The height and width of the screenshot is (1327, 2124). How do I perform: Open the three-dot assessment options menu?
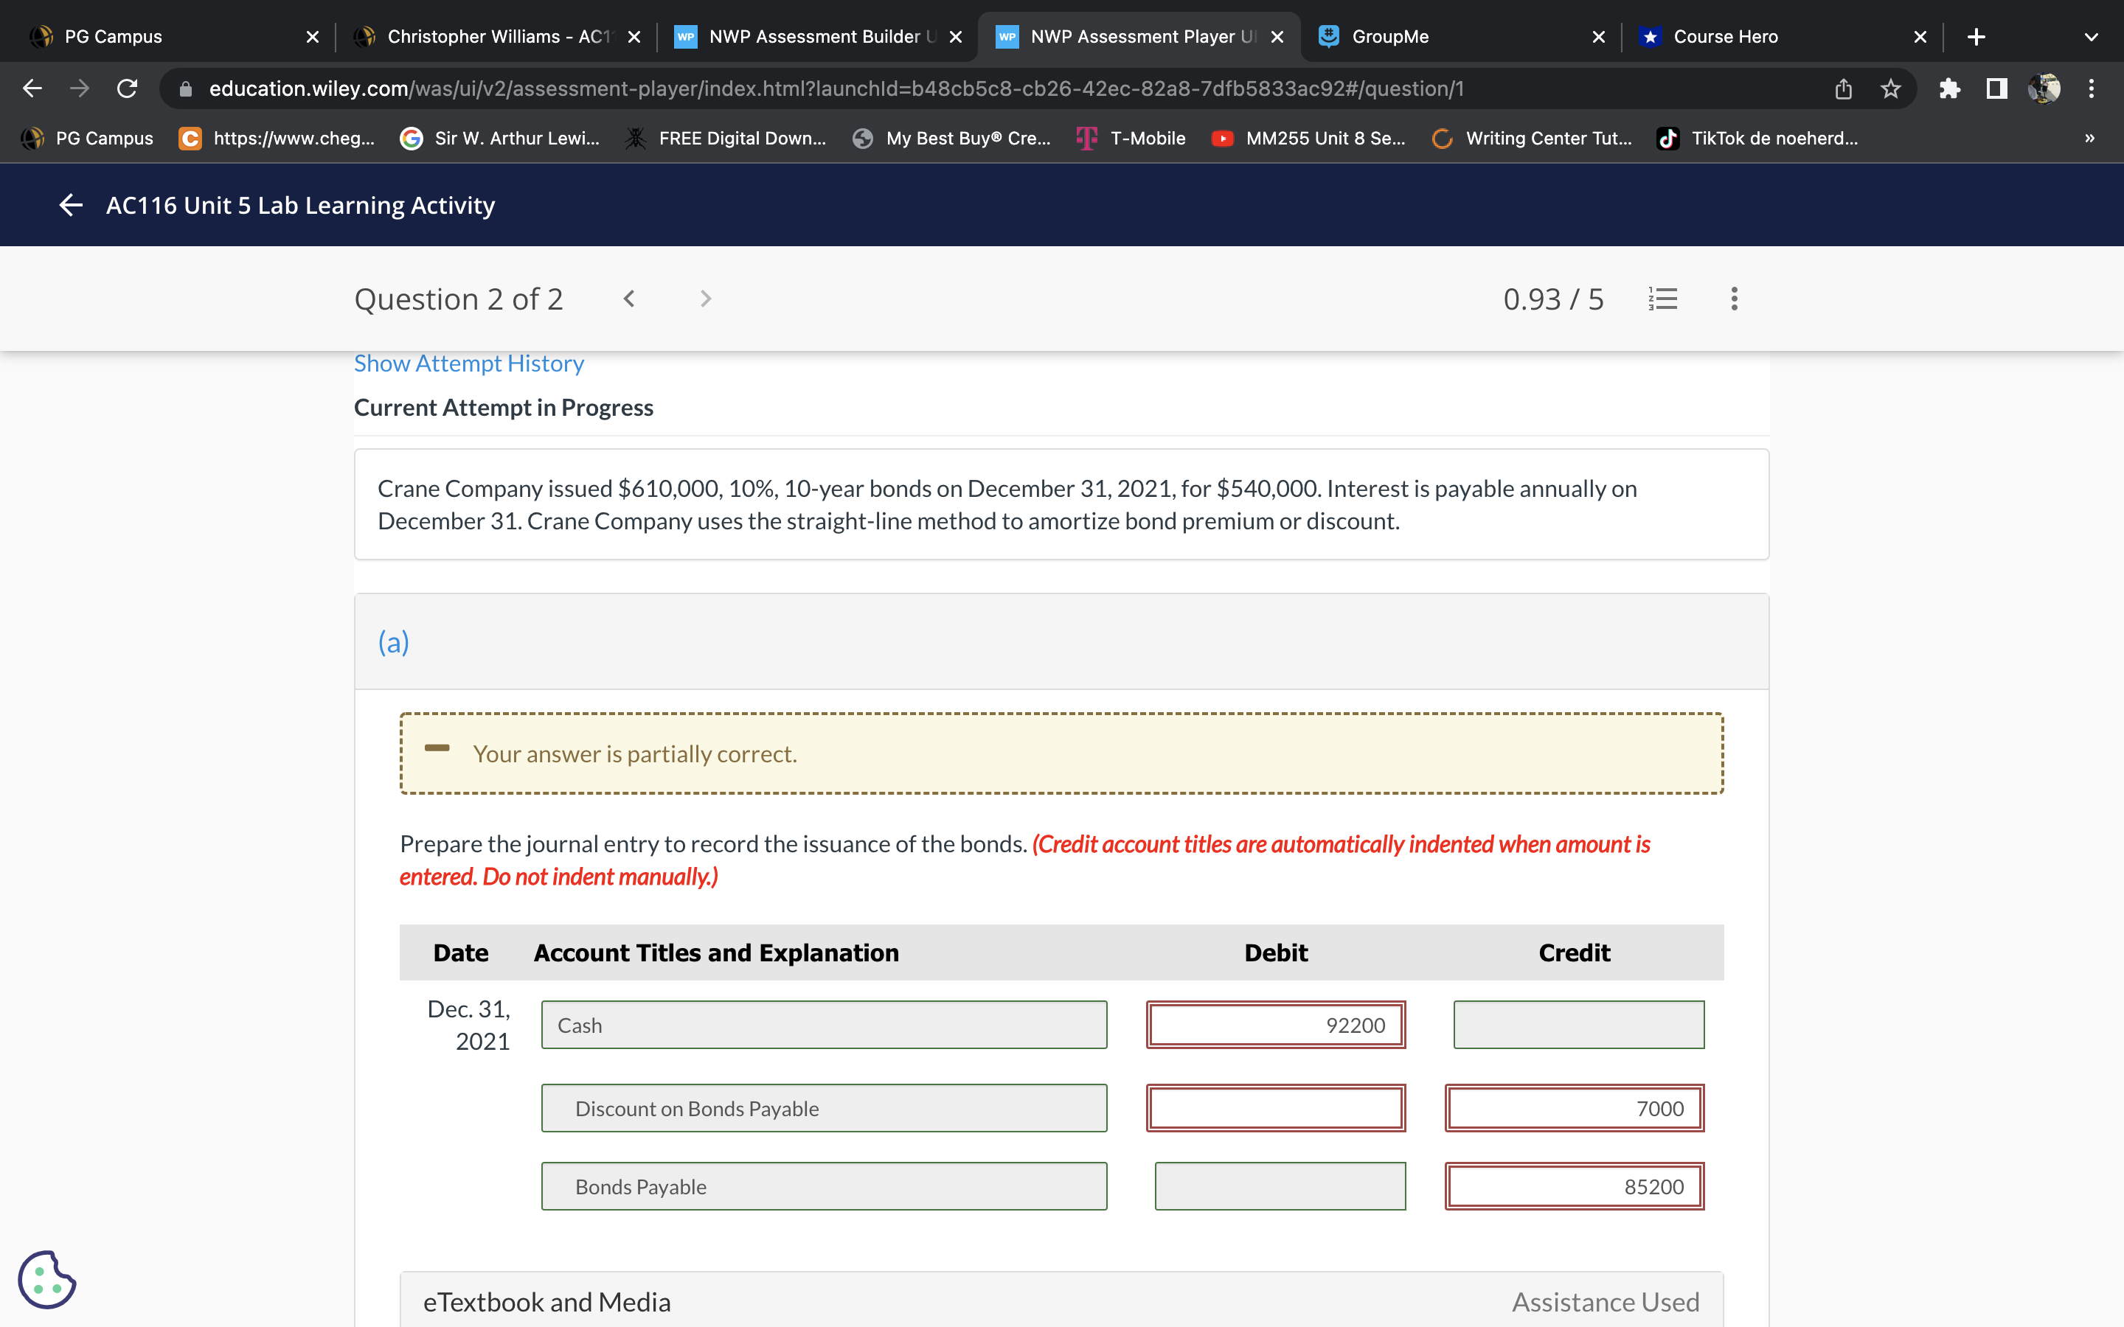(1733, 299)
